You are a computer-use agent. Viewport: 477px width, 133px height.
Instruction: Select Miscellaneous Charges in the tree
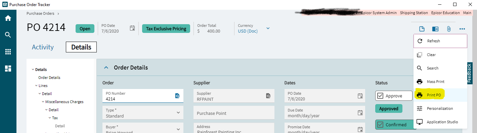click(x=64, y=102)
